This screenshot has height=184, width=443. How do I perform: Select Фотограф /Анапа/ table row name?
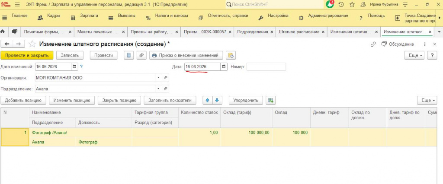click(50, 133)
